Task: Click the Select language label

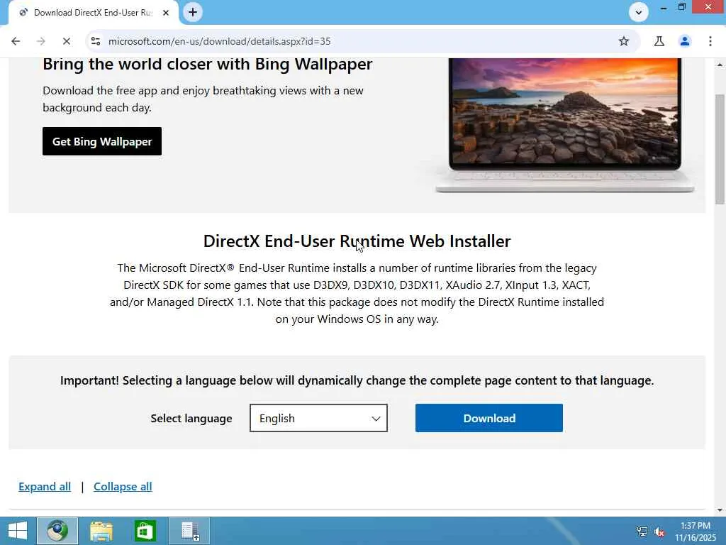Action: (x=191, y=419)
